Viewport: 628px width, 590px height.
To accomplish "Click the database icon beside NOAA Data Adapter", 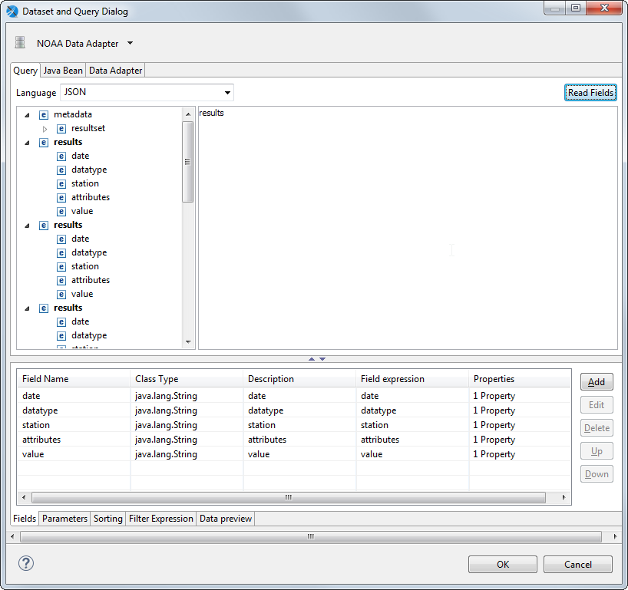I will point(20,42).
